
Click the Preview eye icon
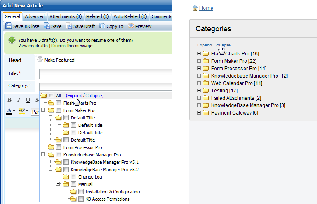[131, 25]
